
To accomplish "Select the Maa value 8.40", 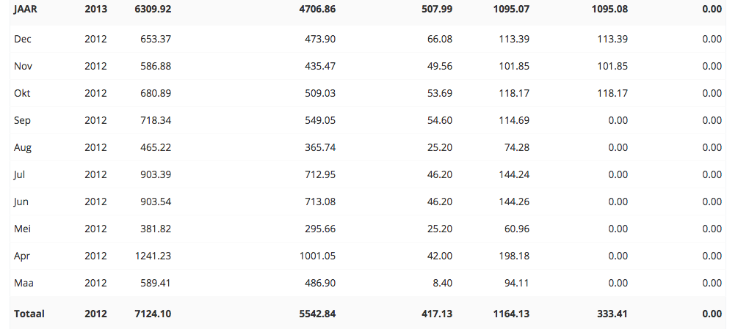I will pyautogui.click(x=442, y=283).
